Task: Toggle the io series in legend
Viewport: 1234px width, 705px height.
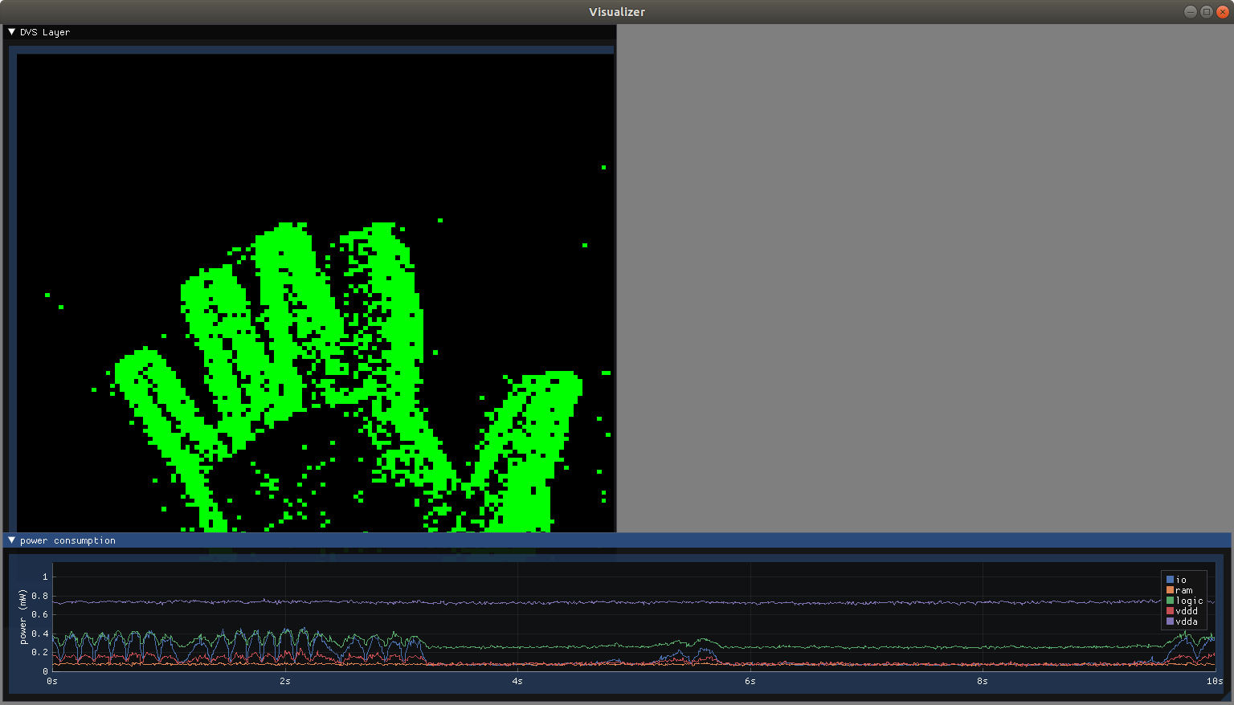Action: pyautogui.click(x=1176, y=580)
